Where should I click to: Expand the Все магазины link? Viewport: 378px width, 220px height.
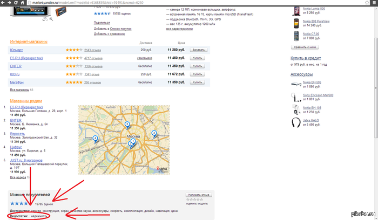coord(19,90)
